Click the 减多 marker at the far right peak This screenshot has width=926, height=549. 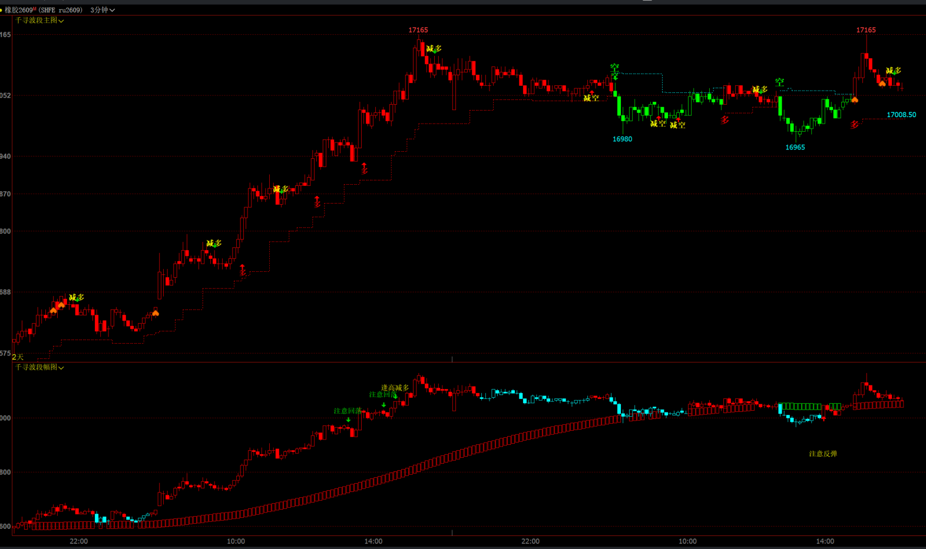(893, 71)
